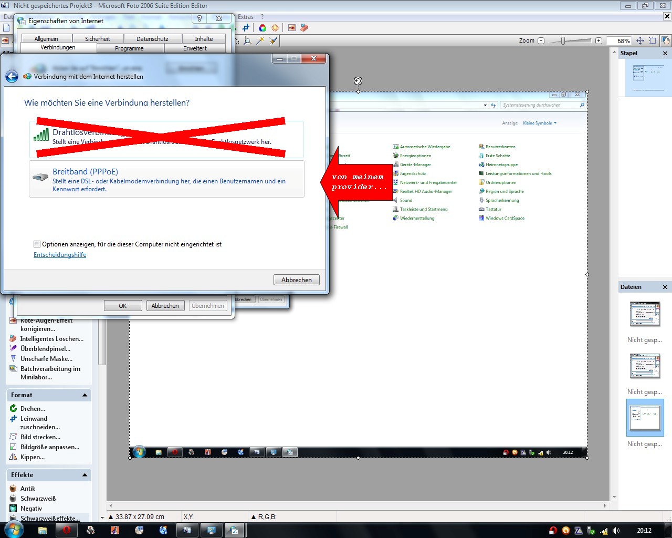Viewport: 672px width, 538px height.
Task: Open Überblendpinsel...
Action: (45, 349)
